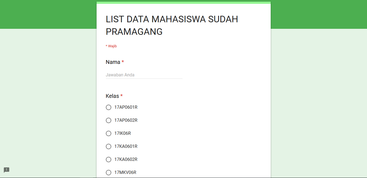Click the 17MKV06R option label text
Screen dimensions: 367x178
[125, 173]
